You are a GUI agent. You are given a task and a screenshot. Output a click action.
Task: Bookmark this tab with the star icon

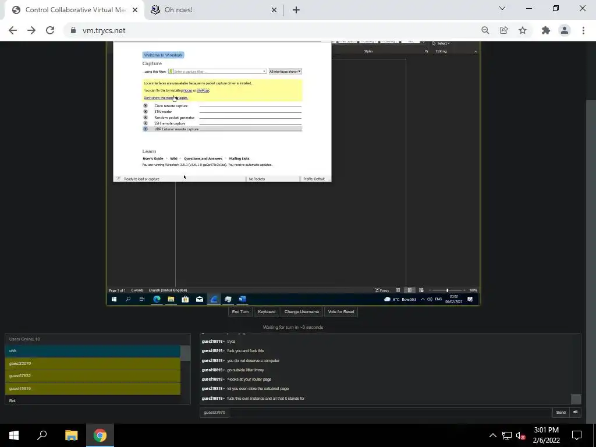tap(523, 30)
